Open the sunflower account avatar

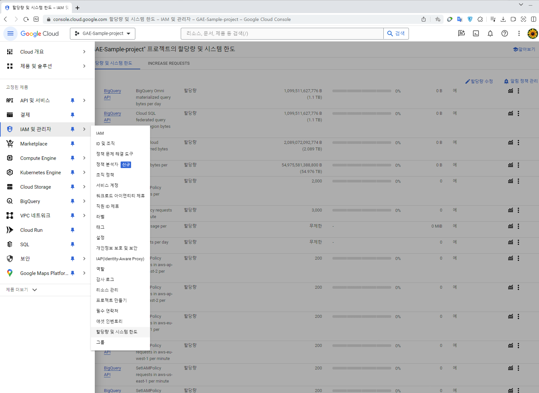(533, 33)
